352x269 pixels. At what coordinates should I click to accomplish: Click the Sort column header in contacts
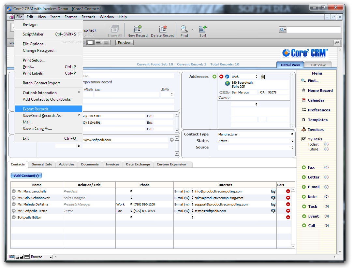[281, 185]
